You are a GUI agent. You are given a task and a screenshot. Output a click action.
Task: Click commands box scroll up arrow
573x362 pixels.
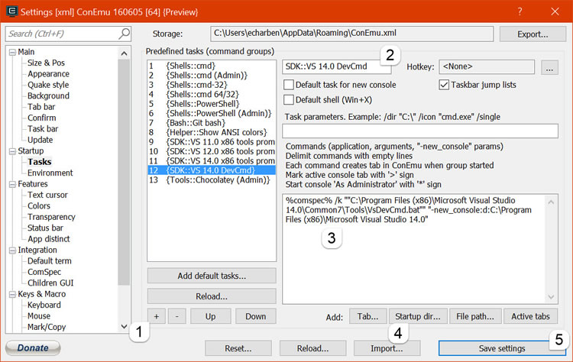coord(551,202)
